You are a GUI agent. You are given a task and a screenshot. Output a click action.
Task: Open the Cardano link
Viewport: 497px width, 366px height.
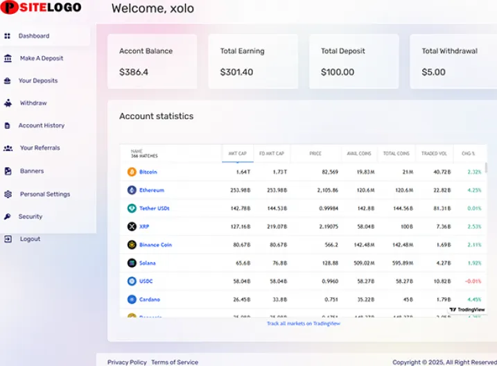tap(150, 299)
